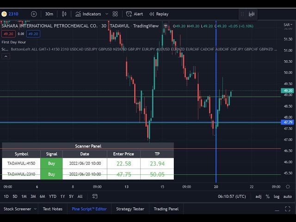Click the 47.75 enter price cell
The height and width of the screenshot is (222, 296).
click(x=123, y=174)
